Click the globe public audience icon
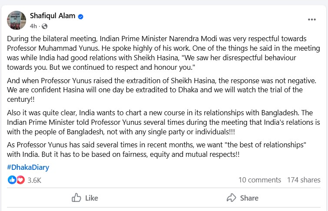328x211 pixels. tap(44, 26)
